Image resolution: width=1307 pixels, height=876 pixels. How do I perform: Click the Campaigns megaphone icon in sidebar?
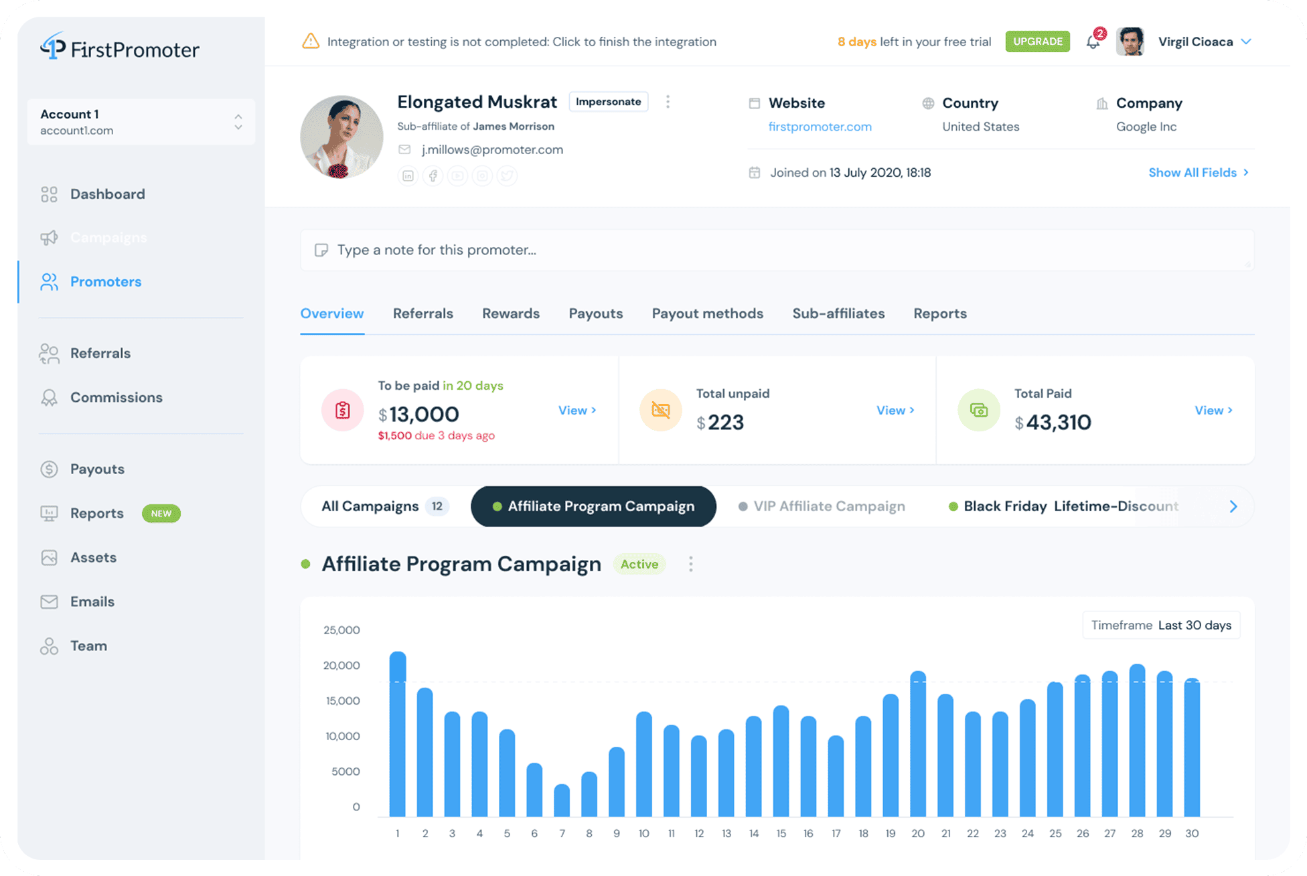(49, 238)
